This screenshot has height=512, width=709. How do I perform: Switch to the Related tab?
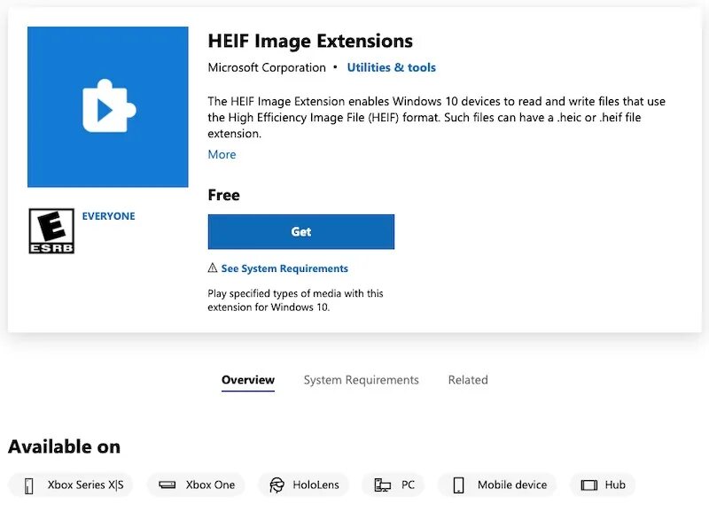click(468, 380)
